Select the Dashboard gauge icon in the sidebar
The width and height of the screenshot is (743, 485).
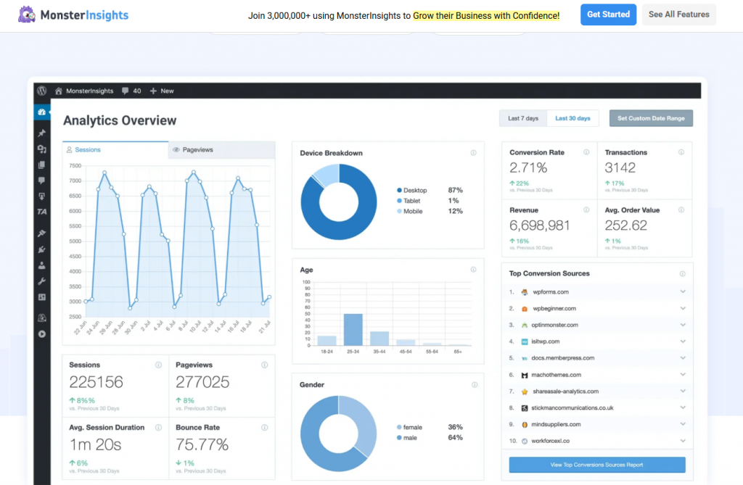pos(41,112)
